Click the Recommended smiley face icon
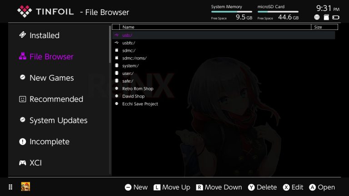This screenshot has height=196, width=349. pos(22,99)
